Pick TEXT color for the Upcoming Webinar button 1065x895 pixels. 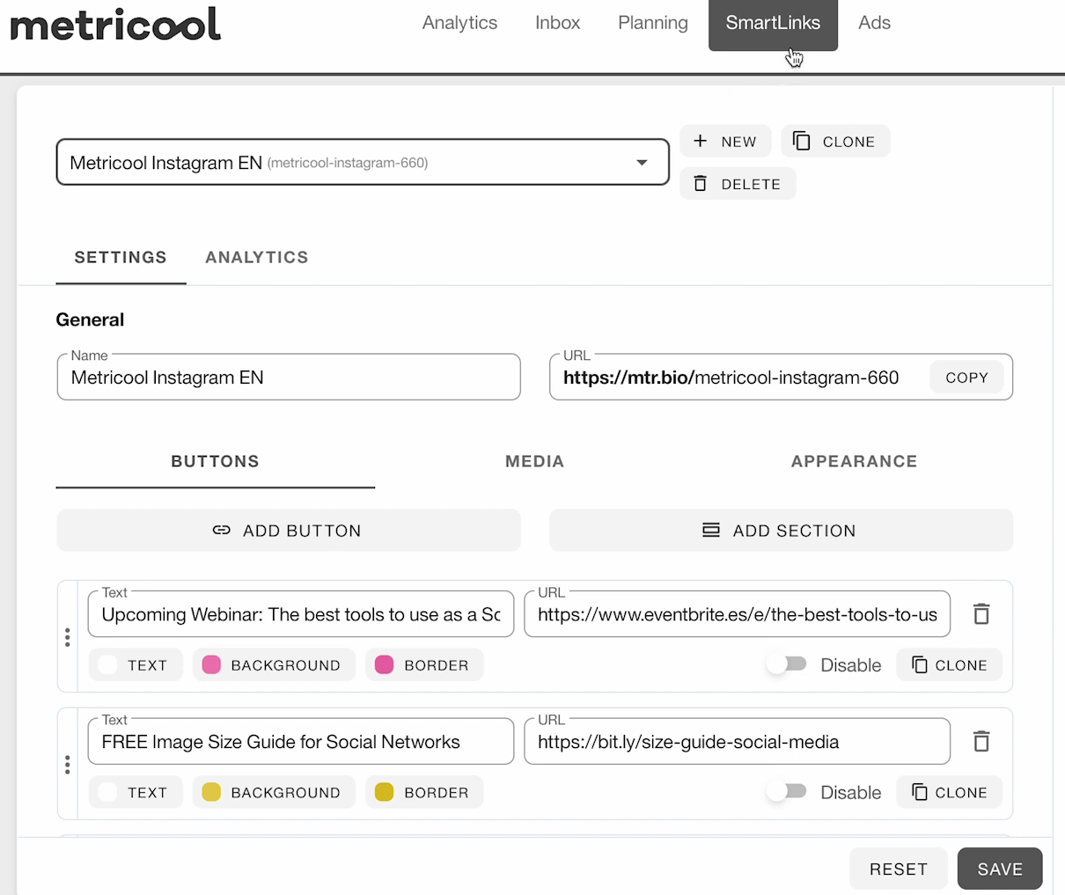(136, 665)
